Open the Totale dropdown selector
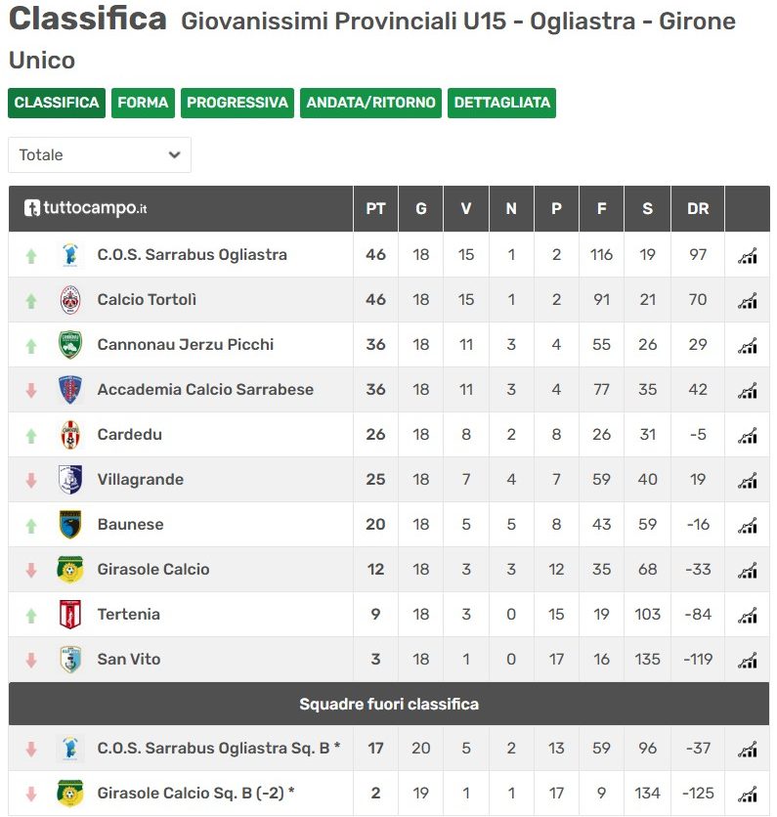Screen dimensions: 777x817 100,154
